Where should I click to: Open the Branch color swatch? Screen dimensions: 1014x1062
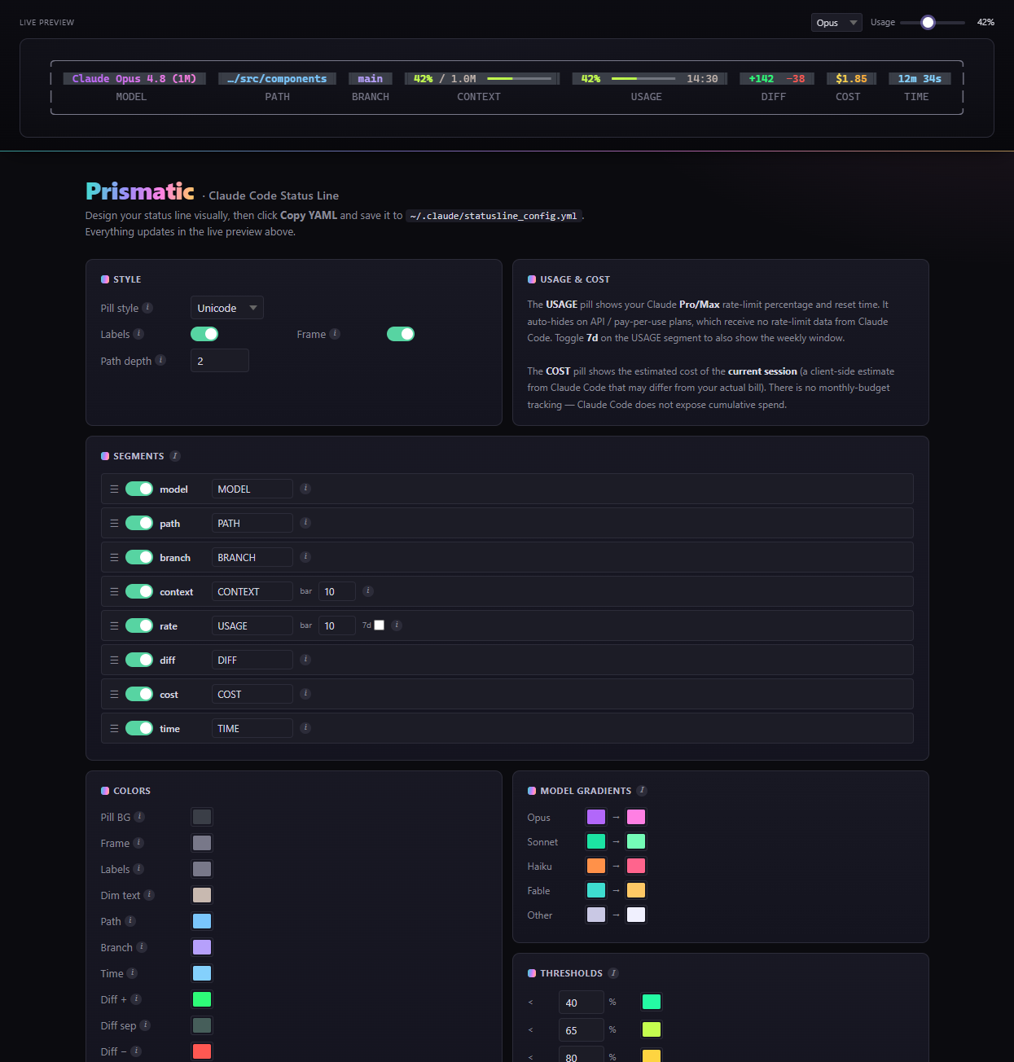(x=202, y=947)
